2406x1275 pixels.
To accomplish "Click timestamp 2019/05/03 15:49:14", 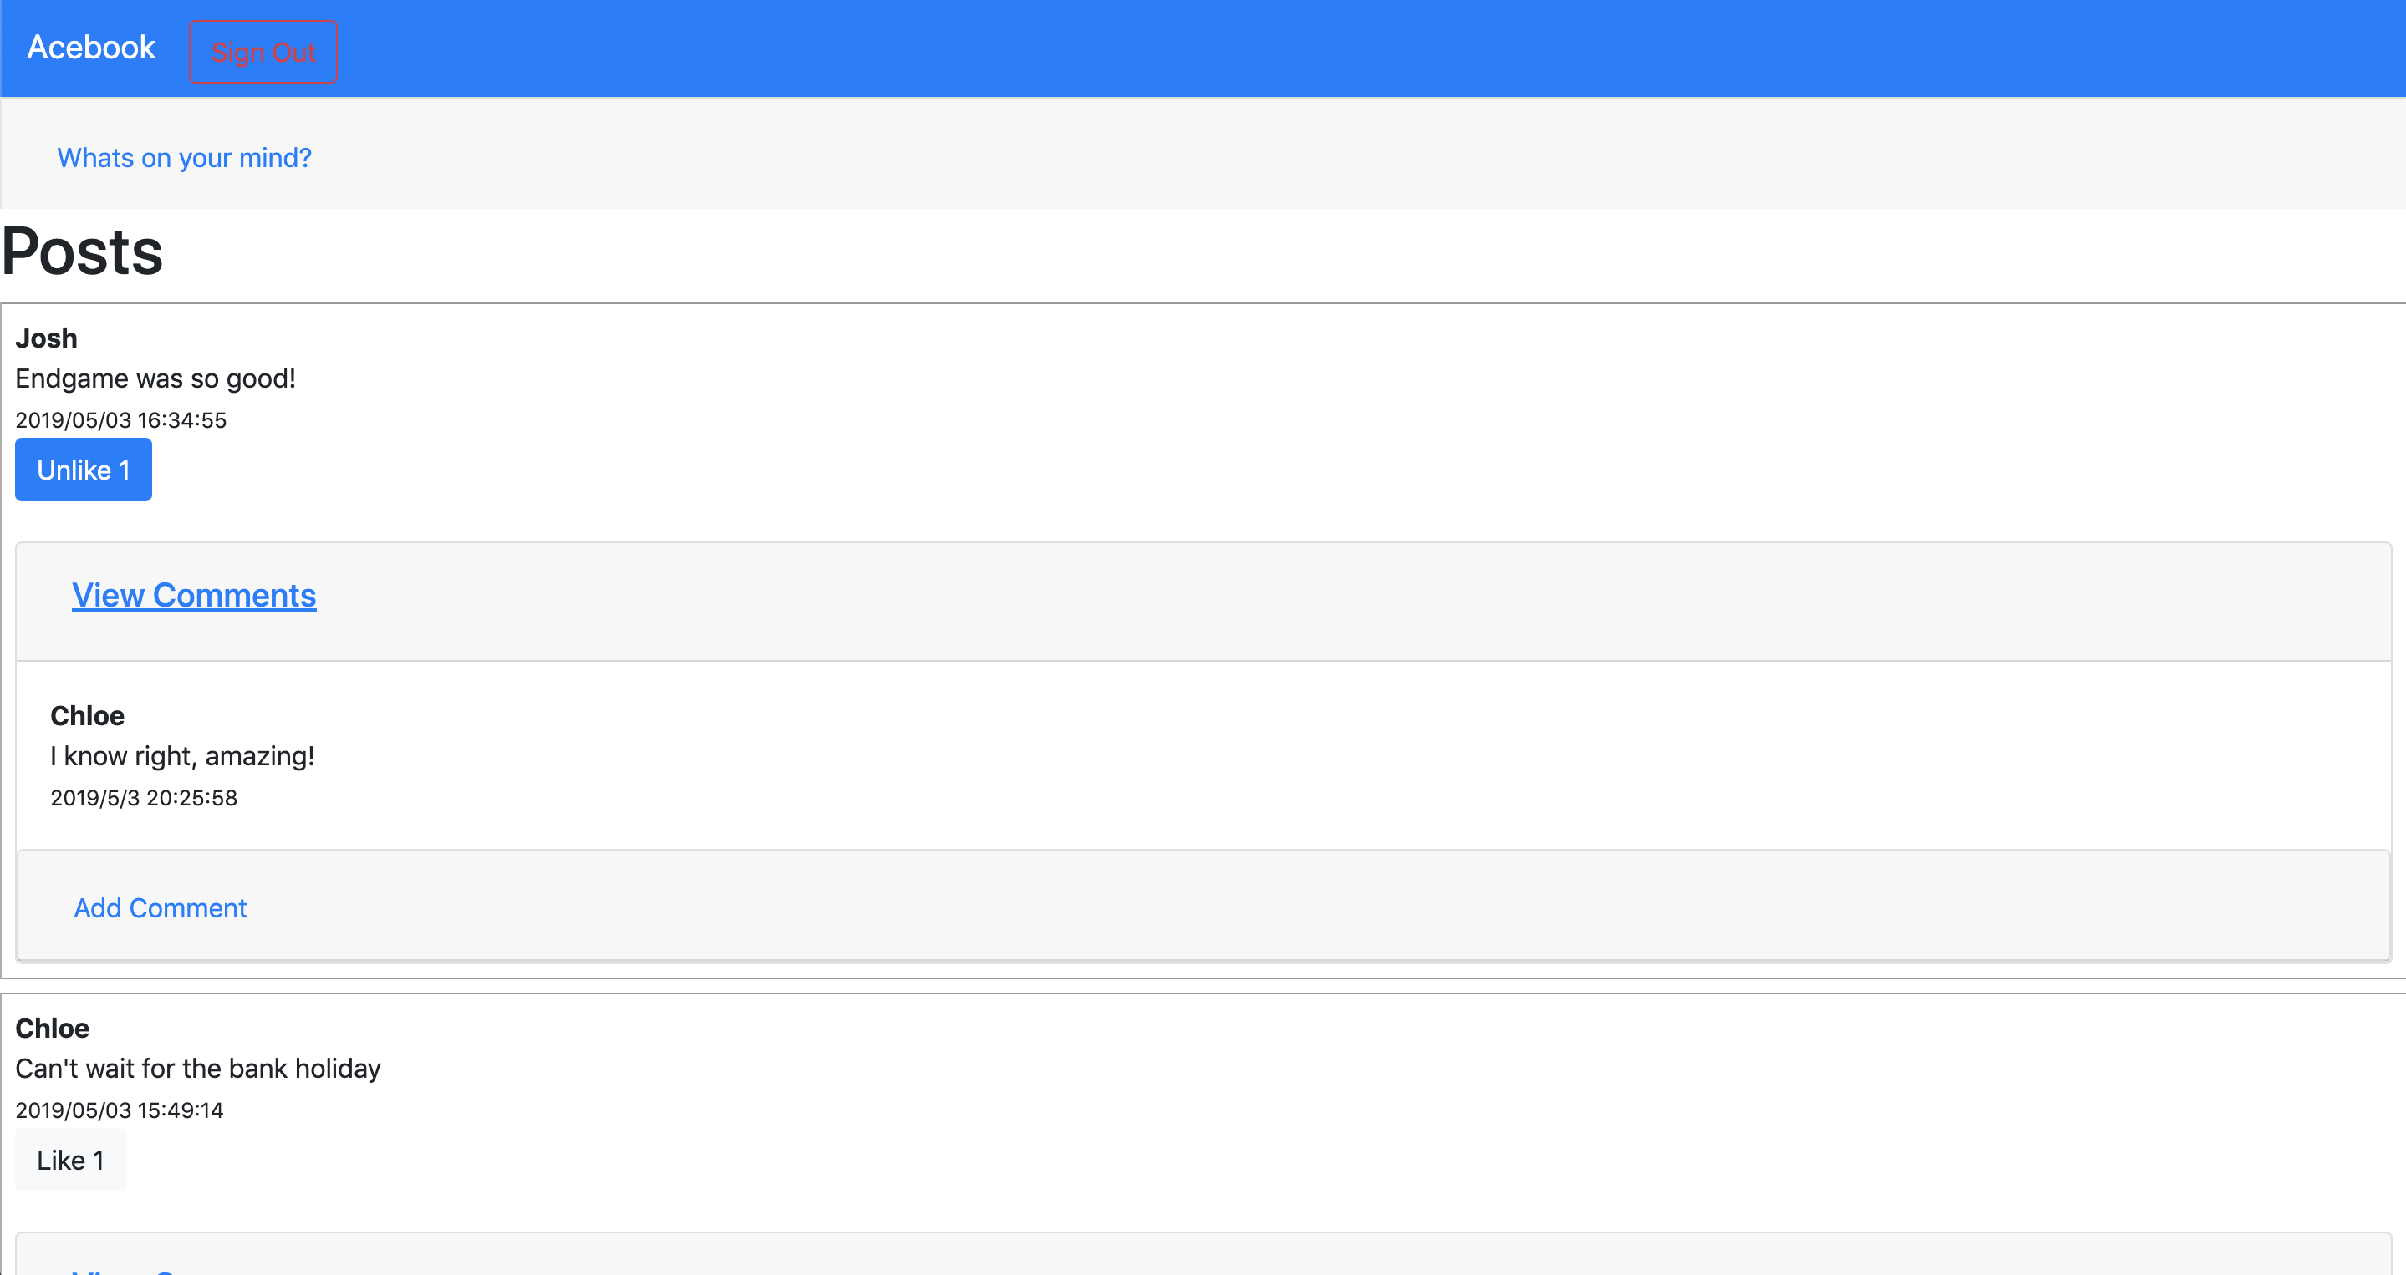I will (120, 1110).
